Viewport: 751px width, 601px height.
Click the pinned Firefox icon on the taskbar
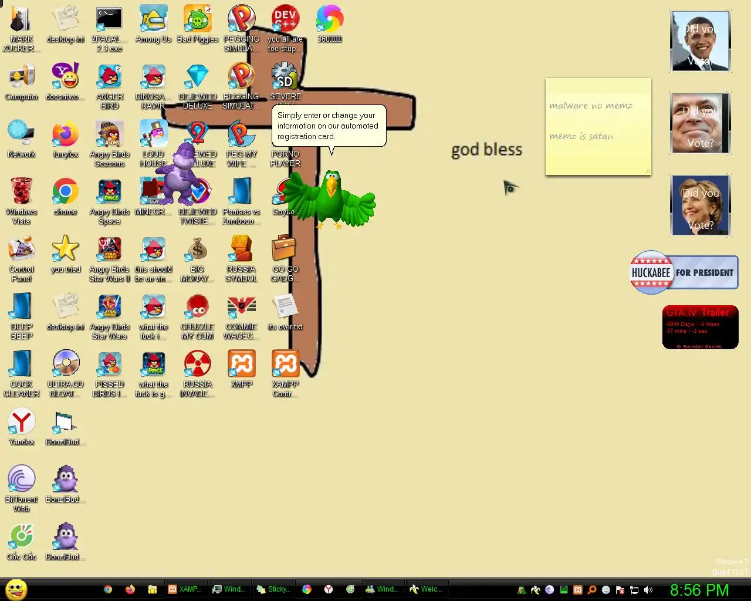click(130, 589)
